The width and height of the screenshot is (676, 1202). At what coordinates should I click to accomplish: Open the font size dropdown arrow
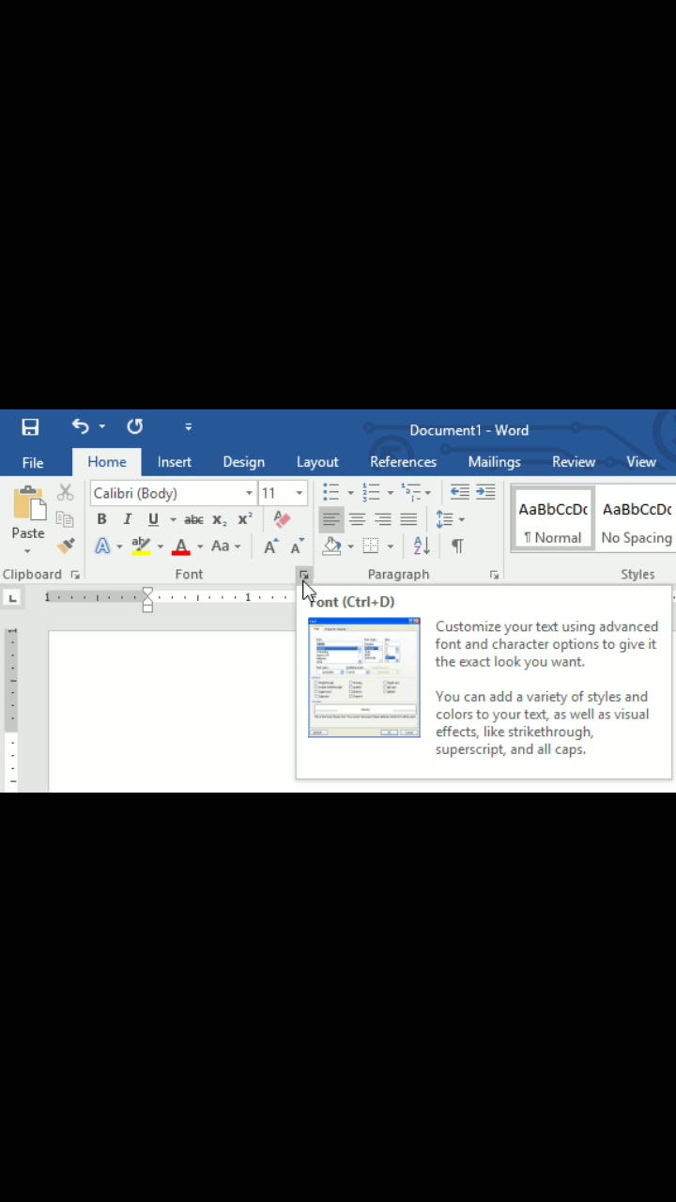300,493
